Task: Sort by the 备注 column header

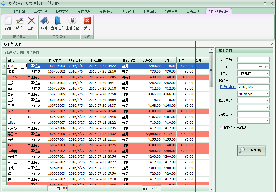Action: click(x=202, y=60)
